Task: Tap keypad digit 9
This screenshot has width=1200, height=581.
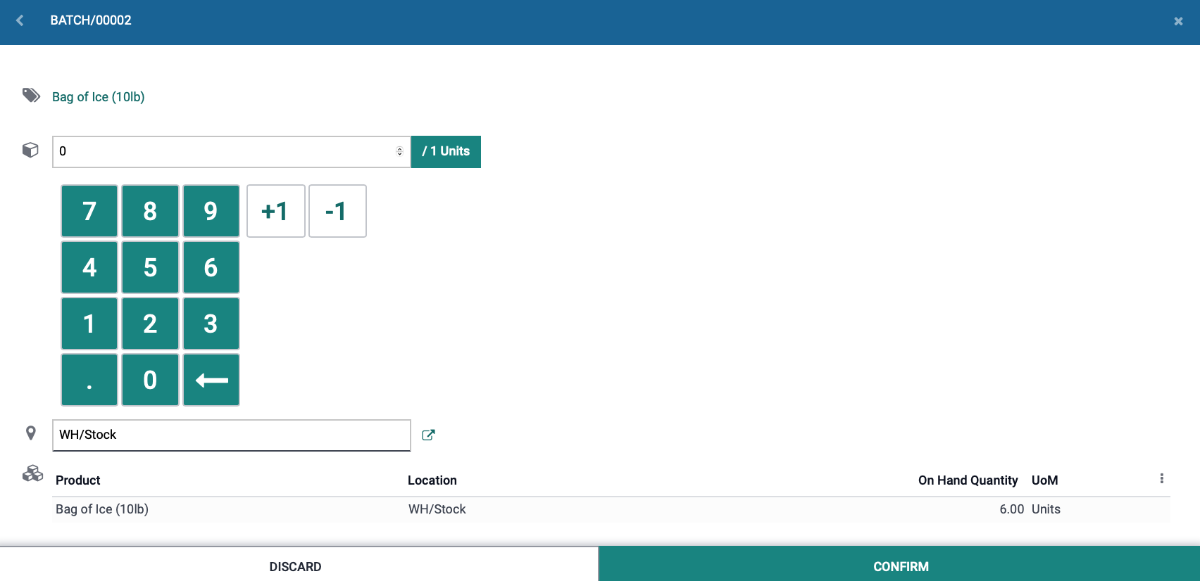Action: 211,211
